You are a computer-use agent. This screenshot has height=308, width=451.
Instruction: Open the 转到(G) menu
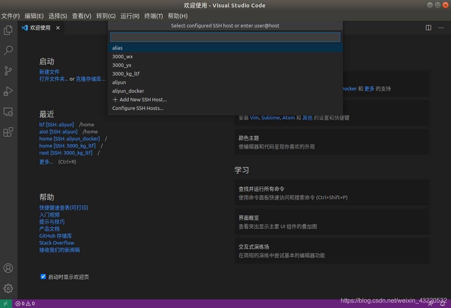[x=106, y=16]
